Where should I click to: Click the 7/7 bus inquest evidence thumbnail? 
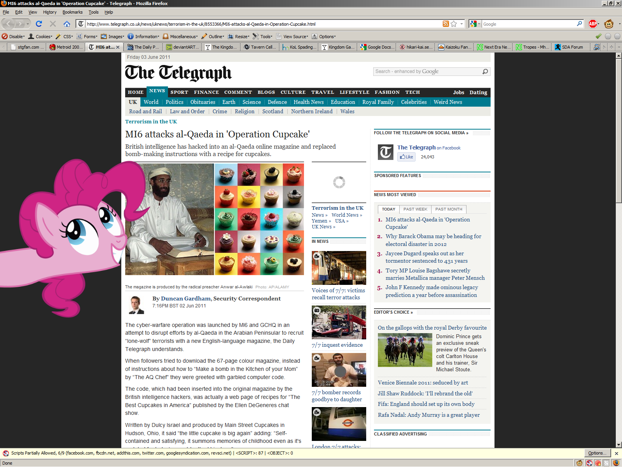tap(339, 323)
